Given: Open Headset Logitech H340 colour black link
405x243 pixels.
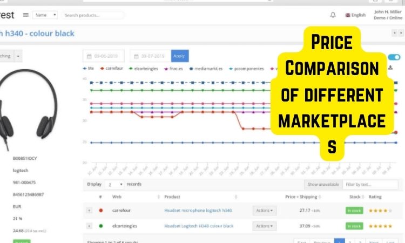Looking at the screenshot, I should [199, 226].
